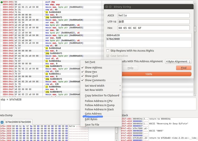Open the 4 Byte Alignment dropdown
The height and width of the screenshot is (141, 198).
pyautogui.click(x=178, y=61)
